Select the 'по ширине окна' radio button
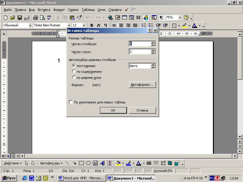 [74, 77]
